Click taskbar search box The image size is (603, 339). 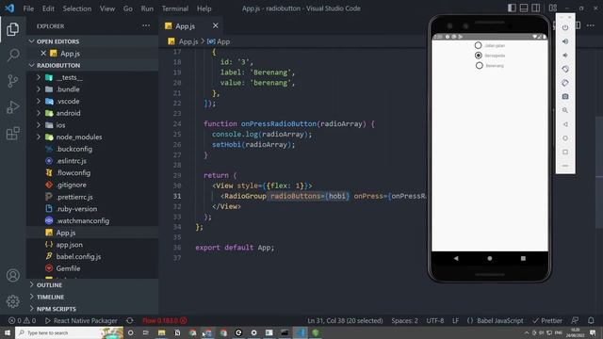coord(69,332)
